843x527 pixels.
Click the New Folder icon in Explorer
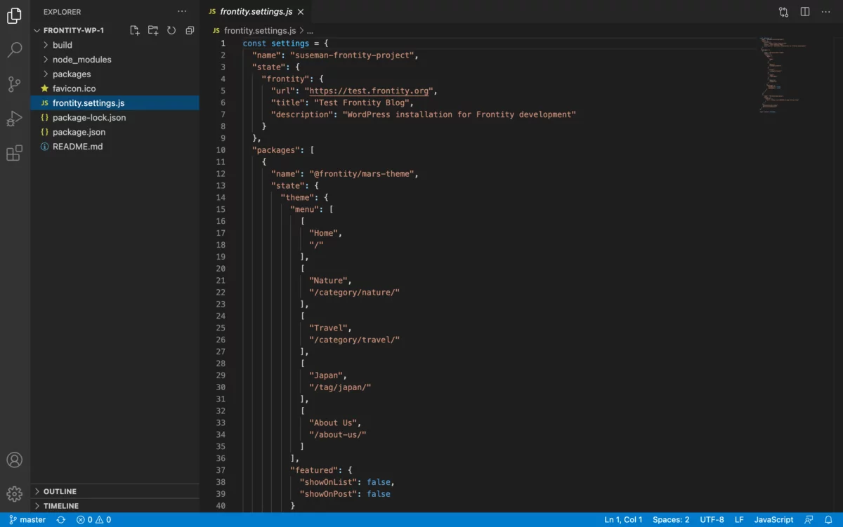click(153, 30)
